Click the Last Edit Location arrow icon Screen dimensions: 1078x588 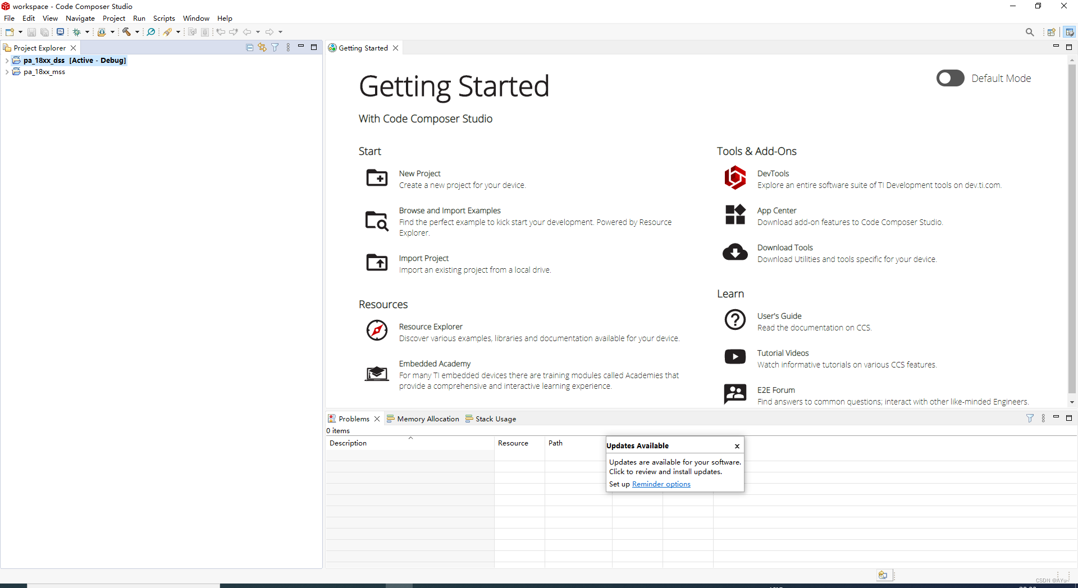pos(221,32)
